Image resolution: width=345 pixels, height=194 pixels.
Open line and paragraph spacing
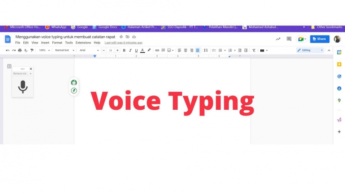point(206,50)
